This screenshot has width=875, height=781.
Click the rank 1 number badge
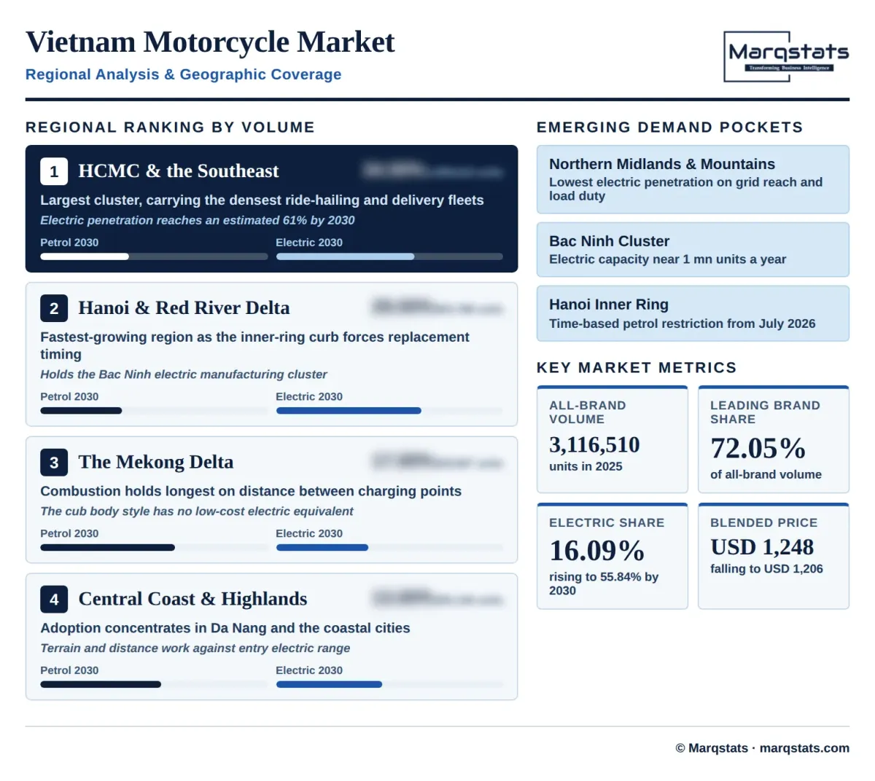pos(54,171)
